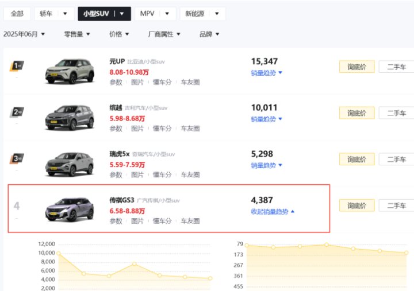Open the 2025年06月 date filter
Image resolution: width=414 pixels, height=291 pixels.
[24, 34]
